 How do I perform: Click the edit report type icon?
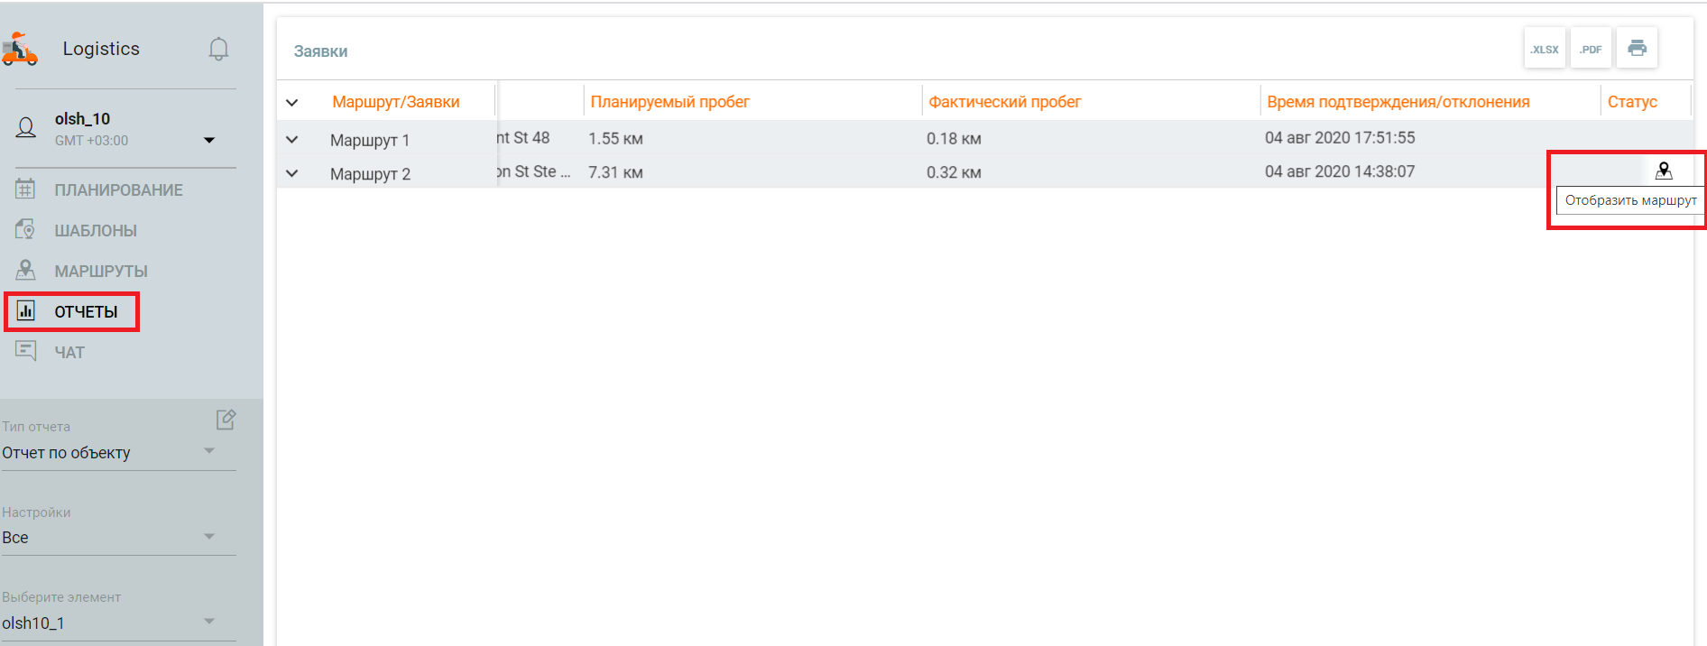226,420
